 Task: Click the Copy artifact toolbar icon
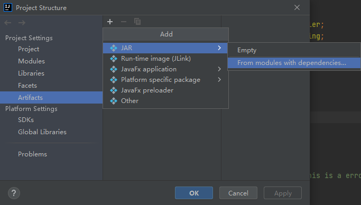coord(137,22)
